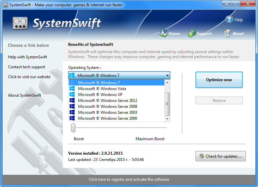Click the Support globe icon
This screenshot has width=258, height=187.
[192, 33]
